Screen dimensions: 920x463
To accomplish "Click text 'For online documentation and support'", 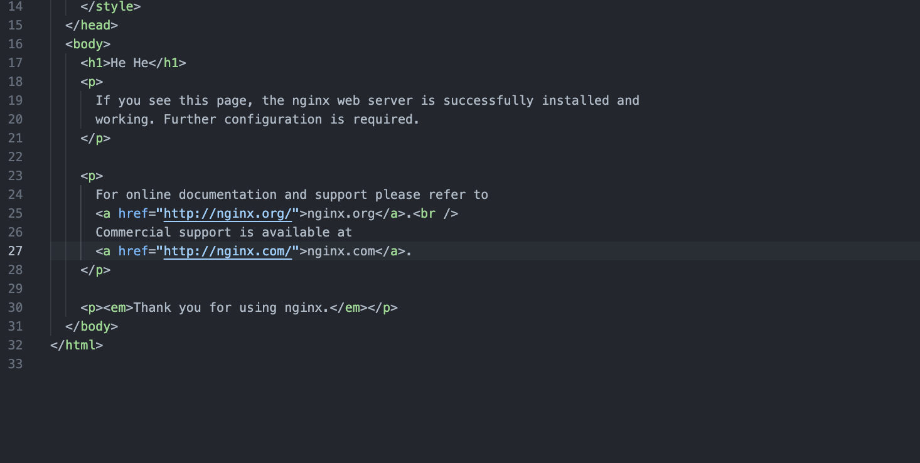I will 233,194.
